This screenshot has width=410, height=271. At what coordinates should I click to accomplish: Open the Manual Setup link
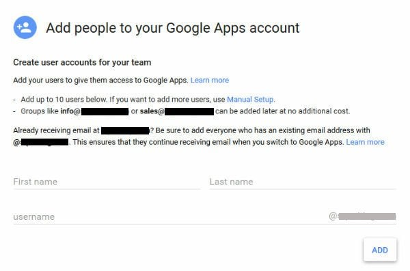[x=250, y=100]
